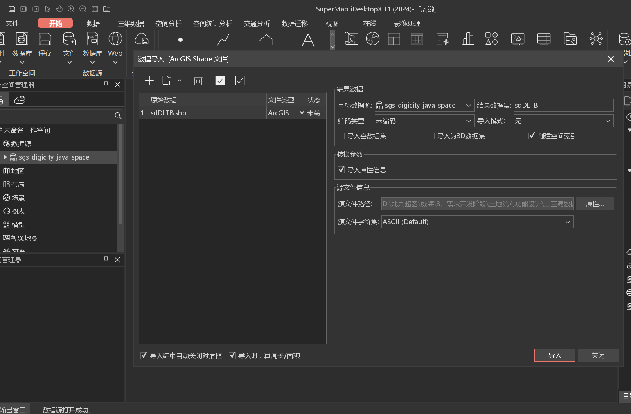Enable 导入为3D数据集 checkbox

tap(431, 136)
